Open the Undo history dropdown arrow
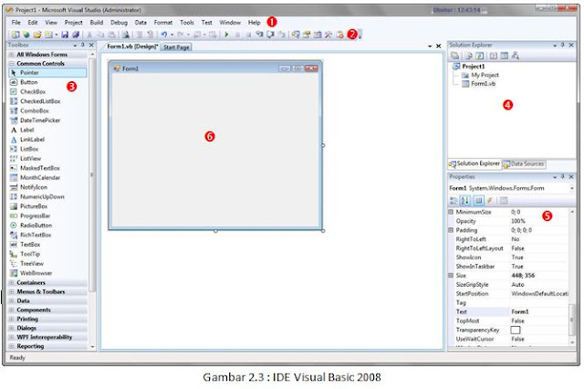 [x=172, y=35]
